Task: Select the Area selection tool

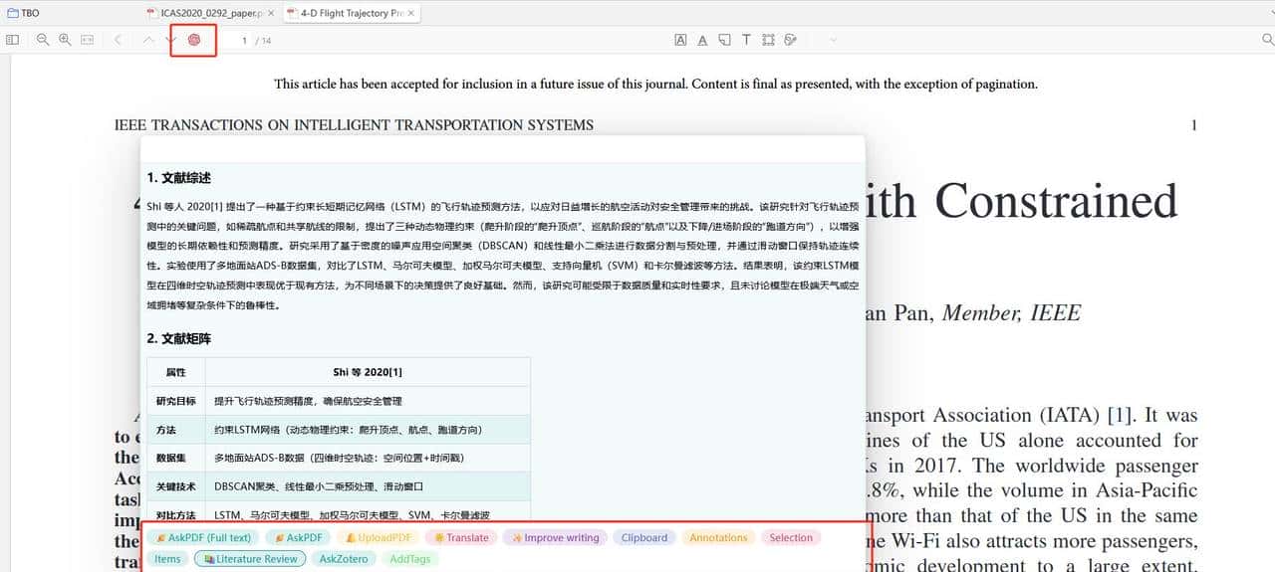Action: [768, 40]
